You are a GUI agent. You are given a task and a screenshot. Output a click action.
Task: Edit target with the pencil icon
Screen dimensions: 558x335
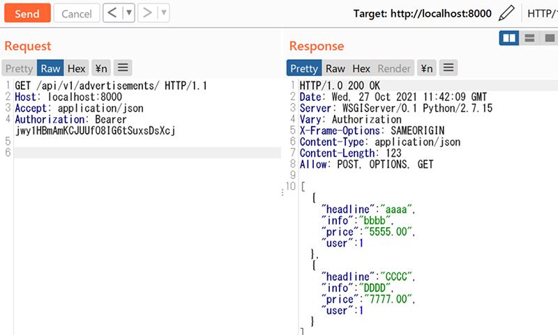tap(506, 13)
